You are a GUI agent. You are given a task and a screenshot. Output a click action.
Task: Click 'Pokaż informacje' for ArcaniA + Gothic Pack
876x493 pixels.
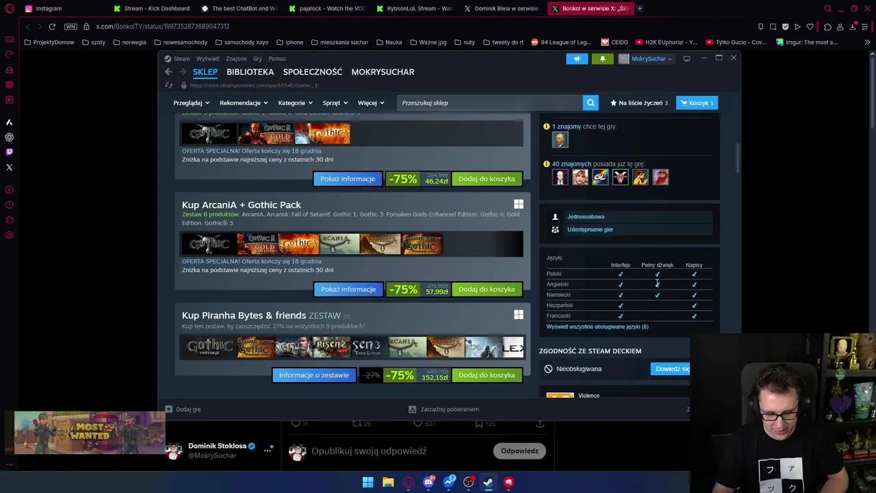tap(348, 290)
